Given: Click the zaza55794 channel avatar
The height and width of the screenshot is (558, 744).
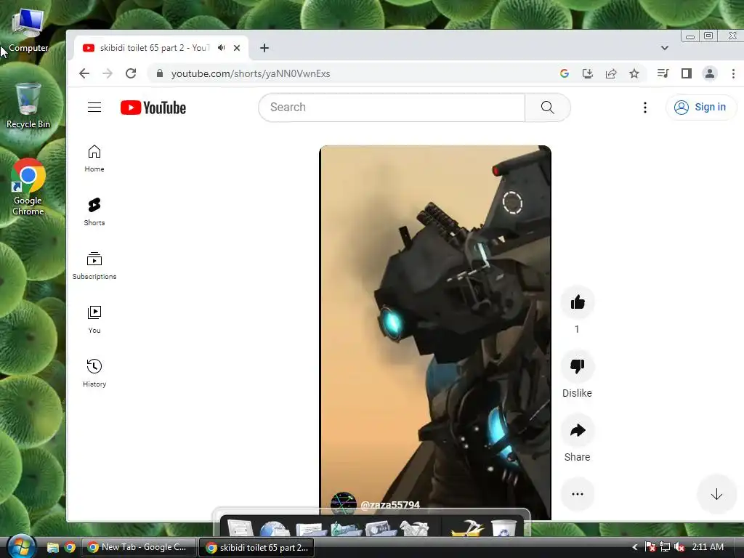Looking at the screenshot, I should coord(343,504).
